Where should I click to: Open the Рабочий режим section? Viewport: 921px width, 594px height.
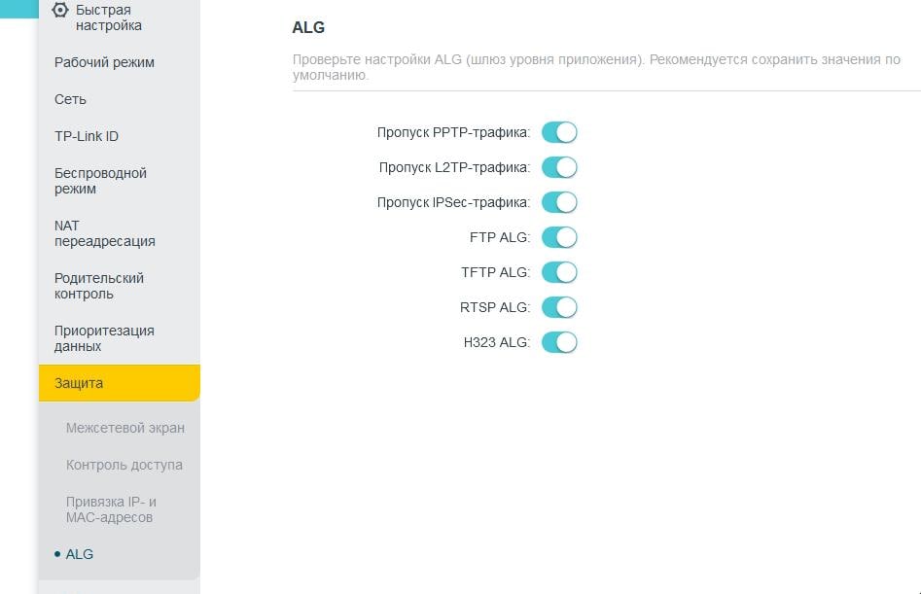coord(104,62)
